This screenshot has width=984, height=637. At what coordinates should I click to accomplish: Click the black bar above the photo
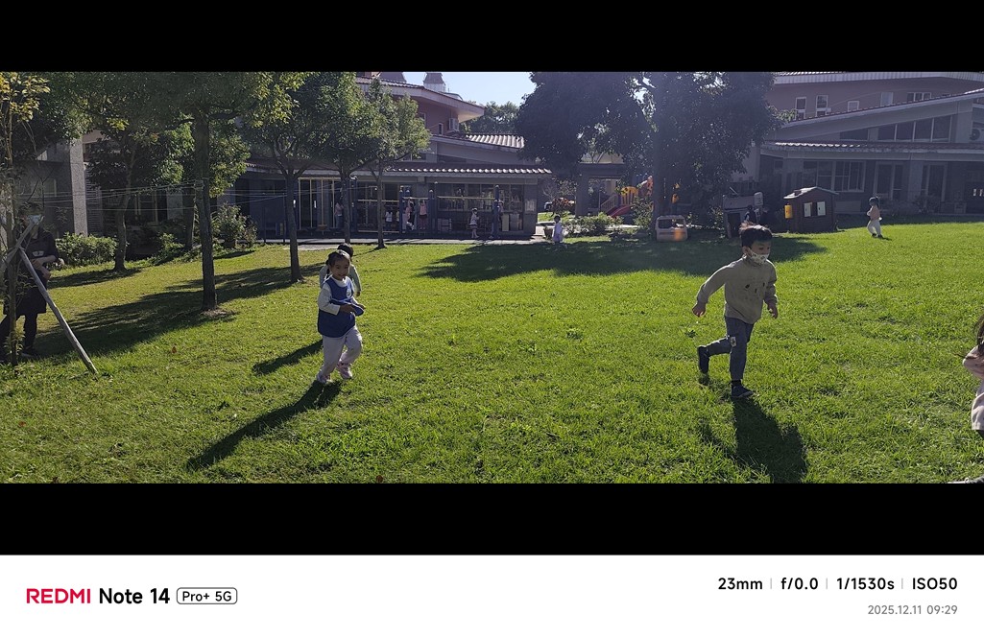[x=492, y=35]
